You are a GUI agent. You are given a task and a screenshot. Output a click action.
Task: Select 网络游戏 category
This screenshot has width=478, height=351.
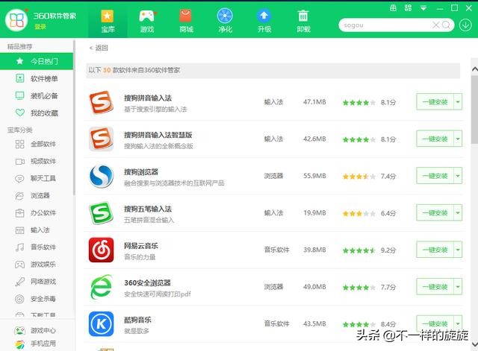[x=37, y=282]
